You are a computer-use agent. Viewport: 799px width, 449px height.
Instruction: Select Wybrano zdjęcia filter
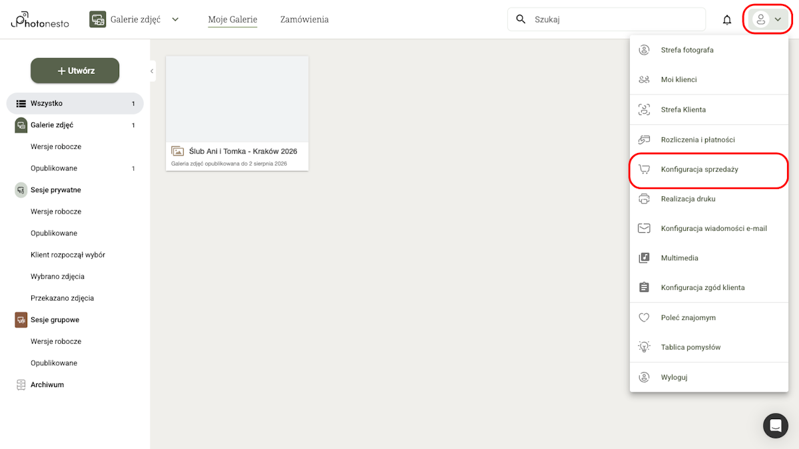57,276
